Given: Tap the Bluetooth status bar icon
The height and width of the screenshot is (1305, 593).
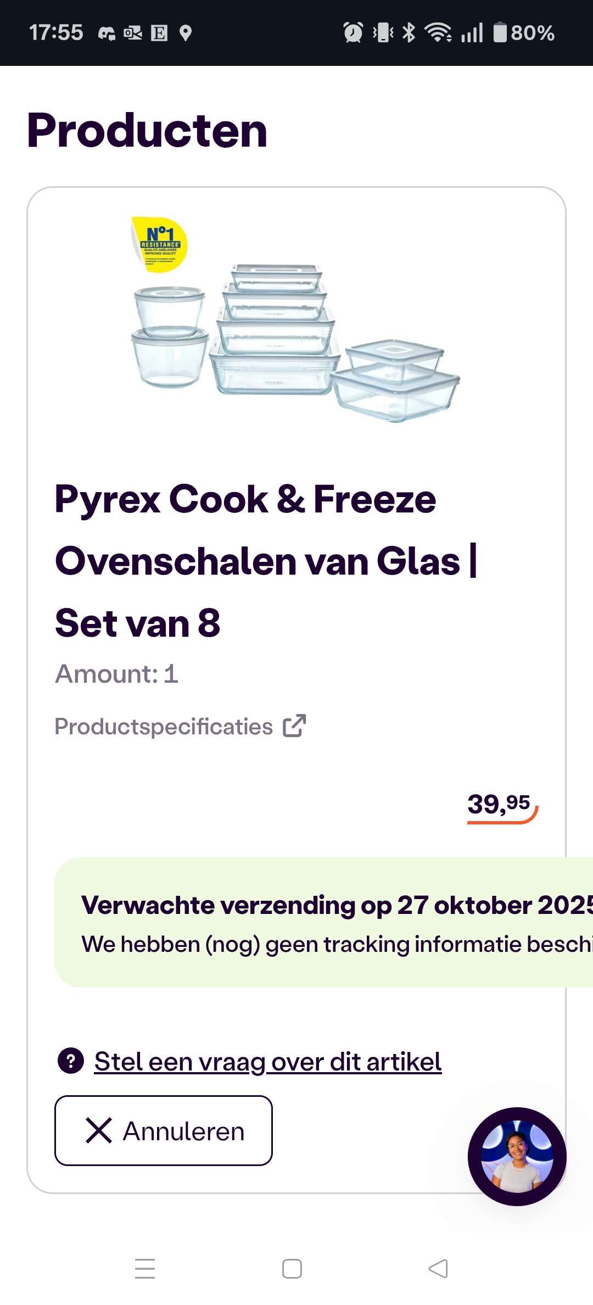Looking at the screenshot, I should [409, 32].
